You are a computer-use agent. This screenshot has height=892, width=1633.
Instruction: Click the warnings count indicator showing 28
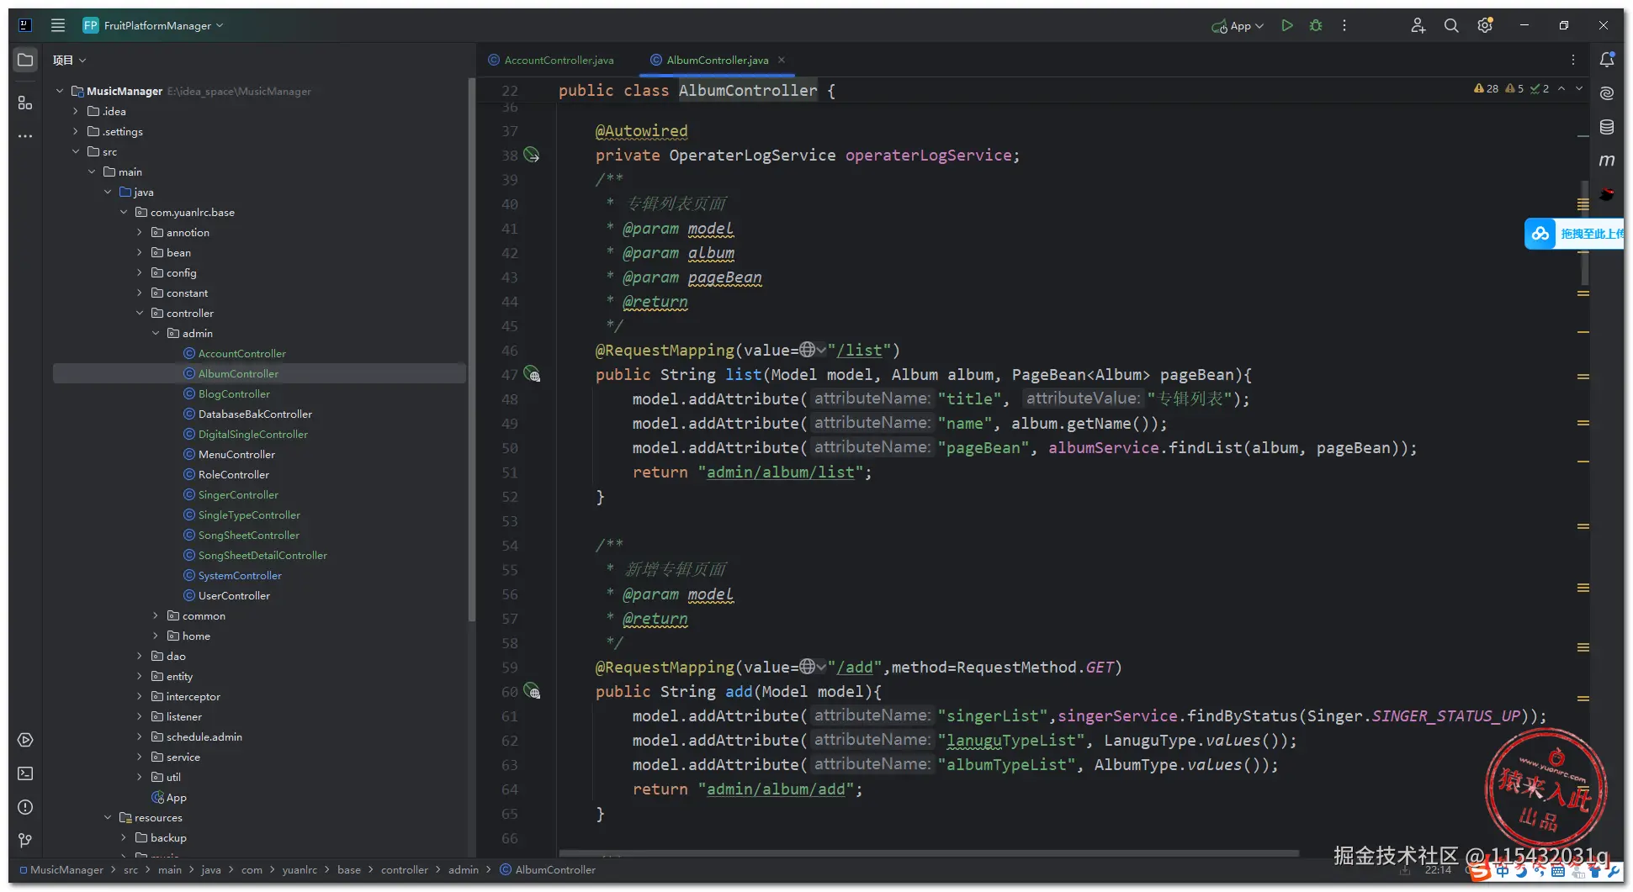pyautogui.click(x=1486, y=88)
